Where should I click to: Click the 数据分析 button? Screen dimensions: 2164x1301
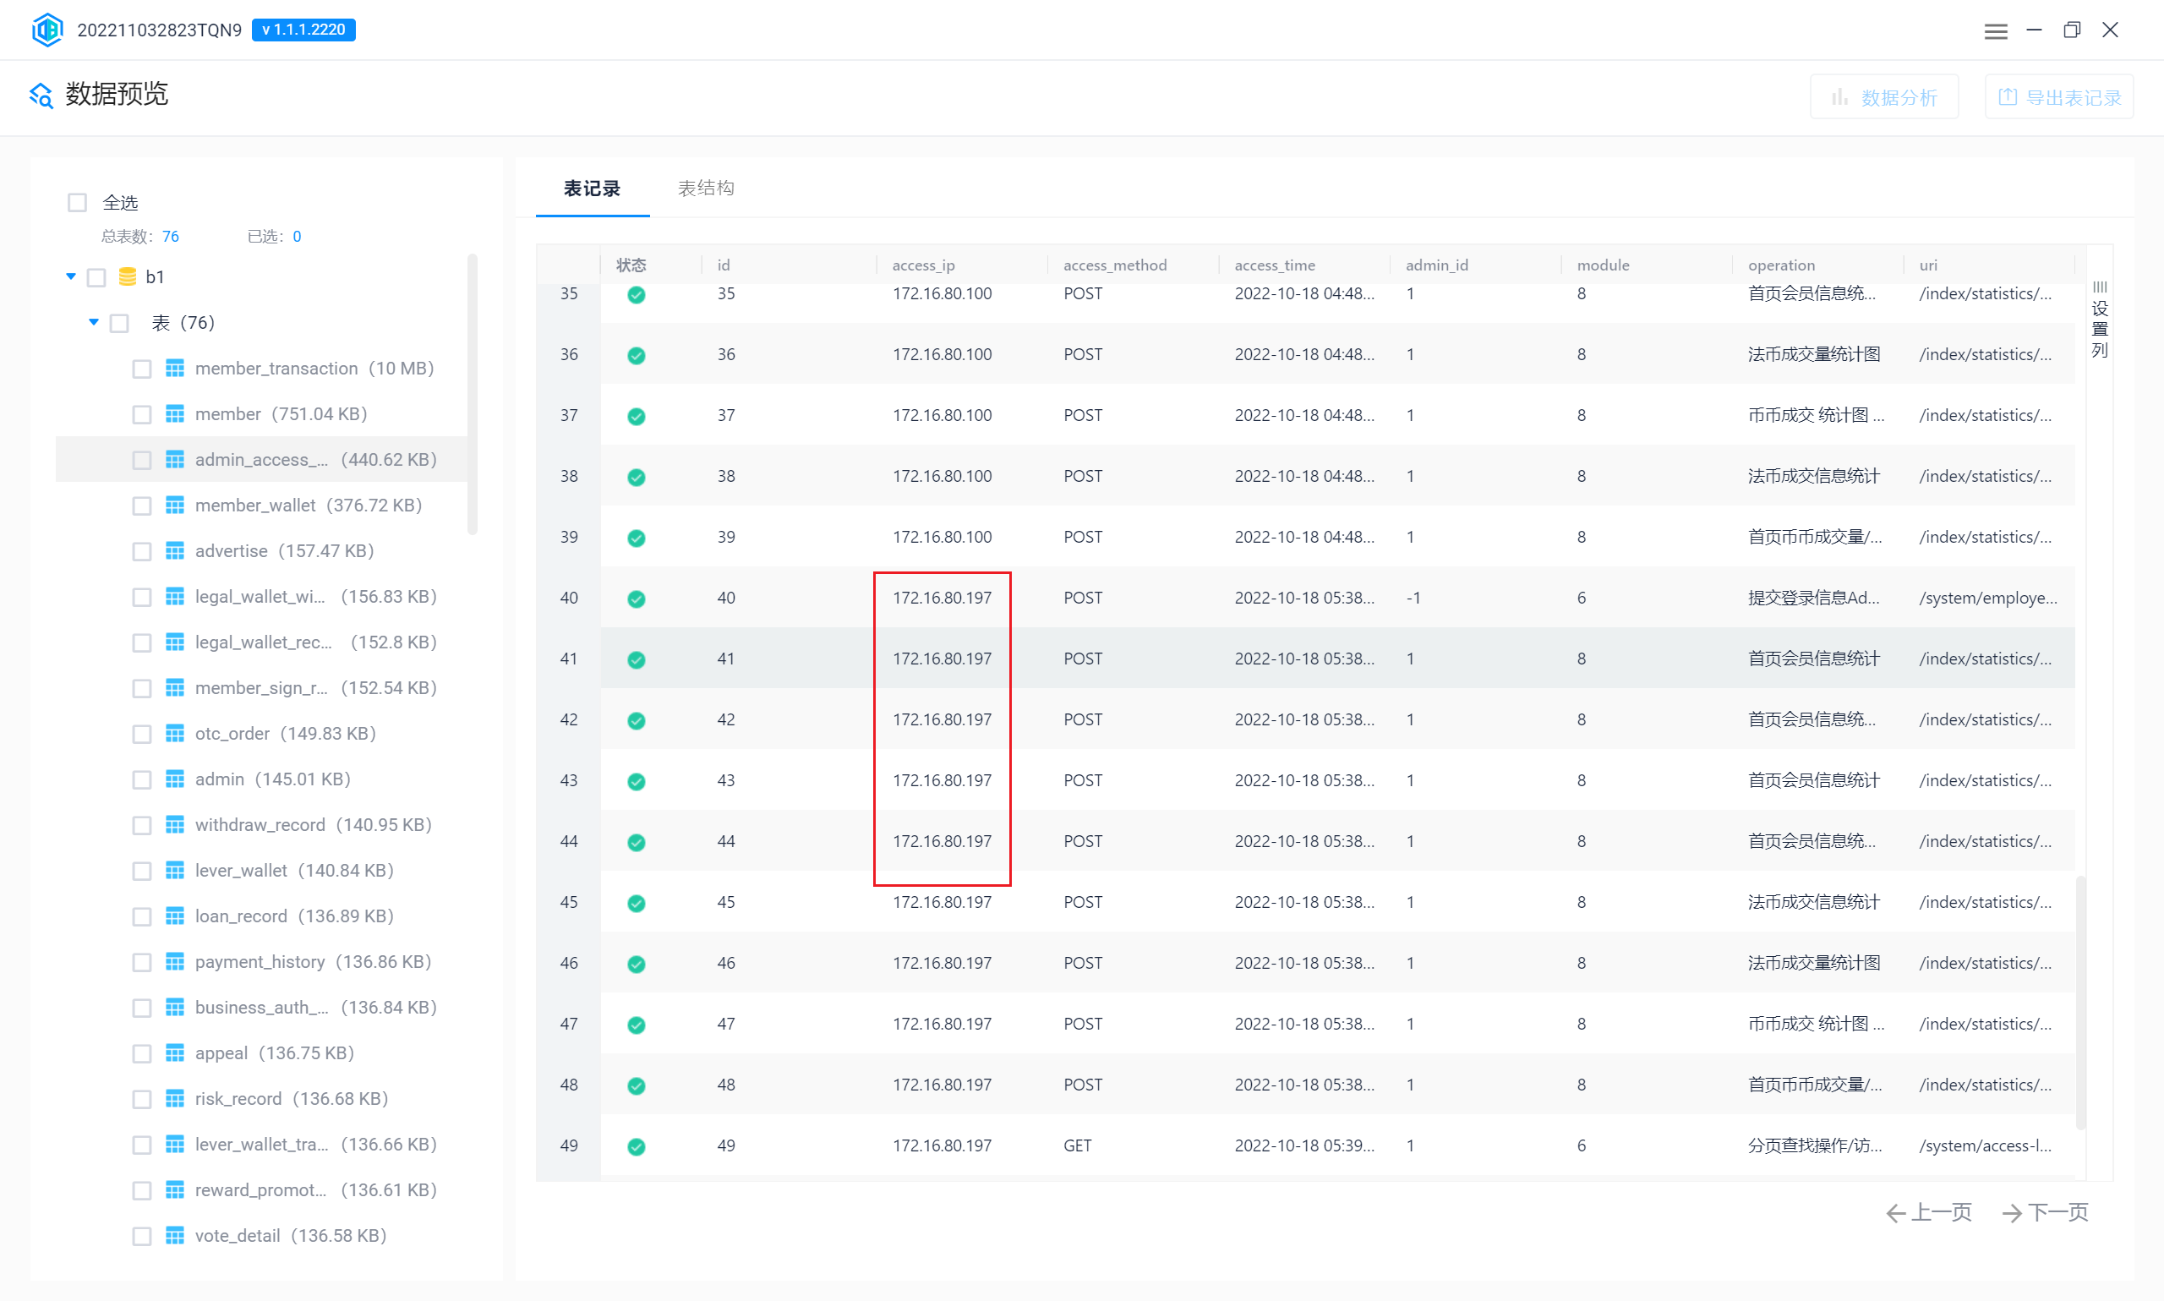tap(1884, 97)
